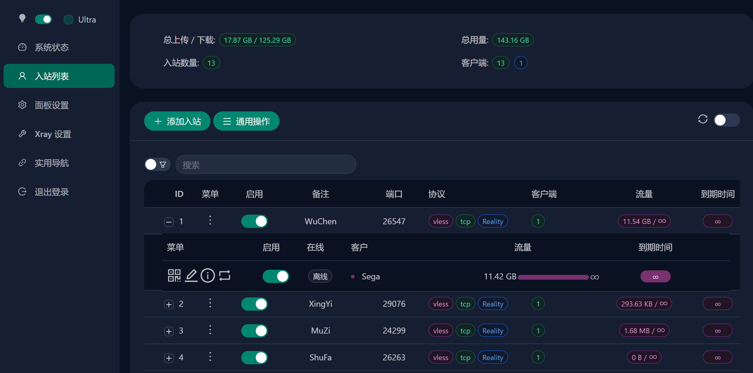753x373 pixels.
Task: Click the 添加入站 button
Action: pyautogui.click(x=177, y=121)
